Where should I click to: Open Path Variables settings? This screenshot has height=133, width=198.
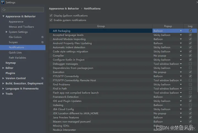[x=17, y=58]
